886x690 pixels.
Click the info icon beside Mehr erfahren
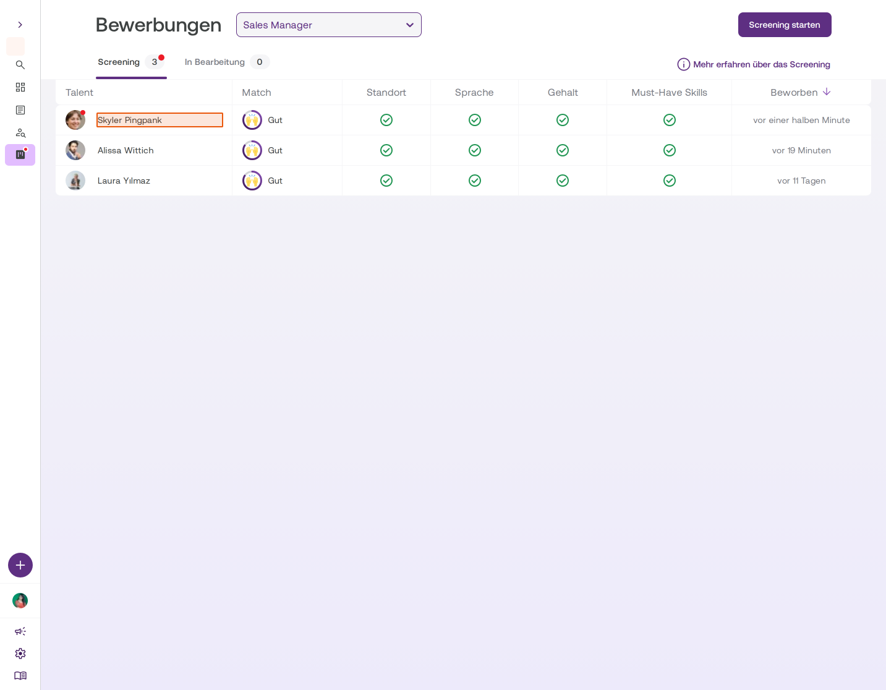point(684,64)
